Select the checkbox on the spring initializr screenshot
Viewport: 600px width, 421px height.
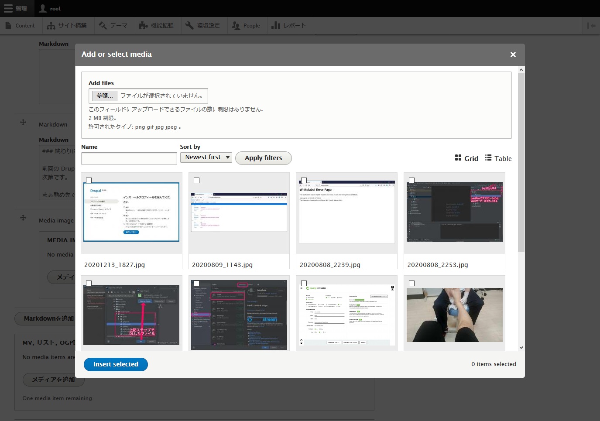(304, 283)
